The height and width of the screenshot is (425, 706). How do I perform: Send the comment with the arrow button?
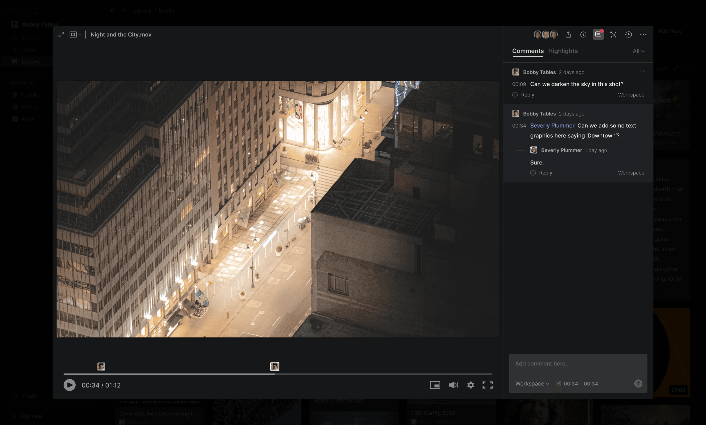point(638,383)
